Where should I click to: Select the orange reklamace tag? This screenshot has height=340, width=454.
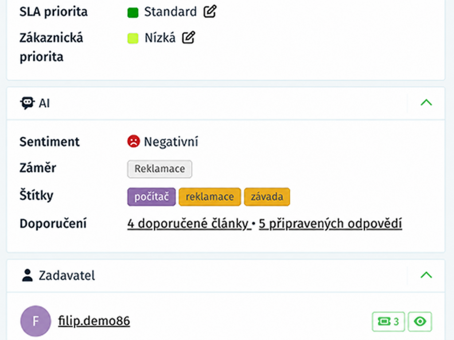point(210,197)
